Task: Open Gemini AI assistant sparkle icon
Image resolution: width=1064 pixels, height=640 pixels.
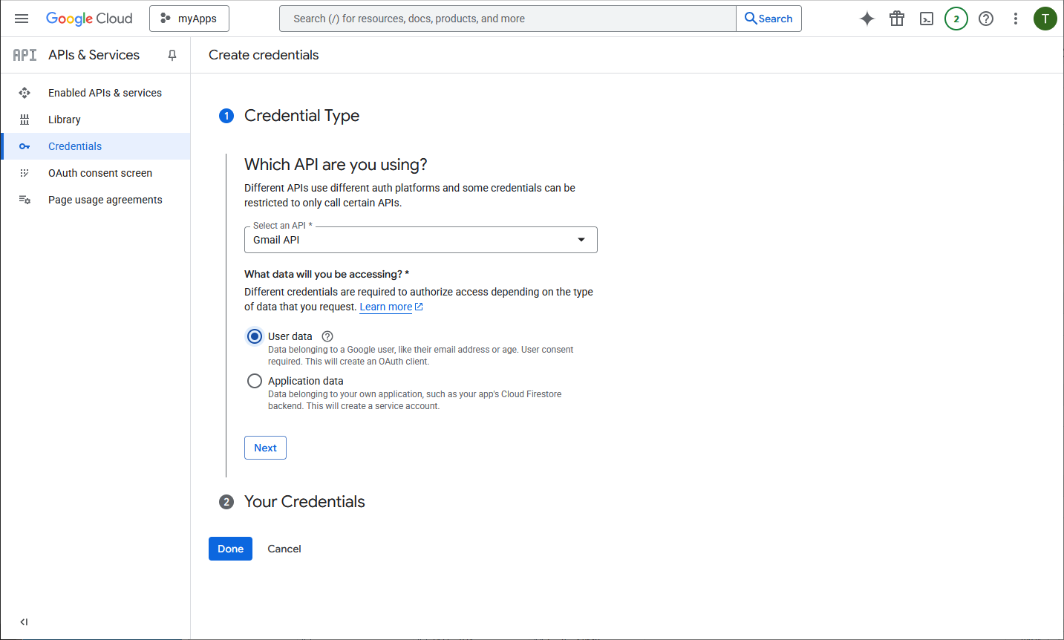Action: [x=866, y=19]
